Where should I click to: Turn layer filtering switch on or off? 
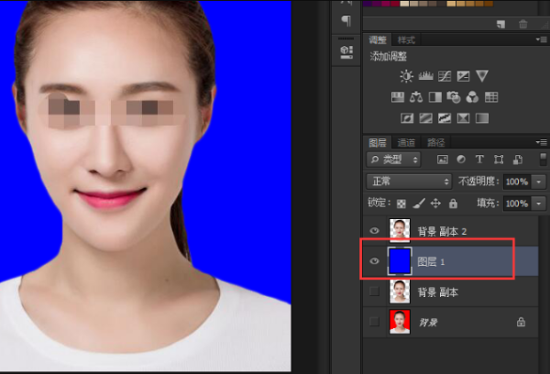pos(543,159)
